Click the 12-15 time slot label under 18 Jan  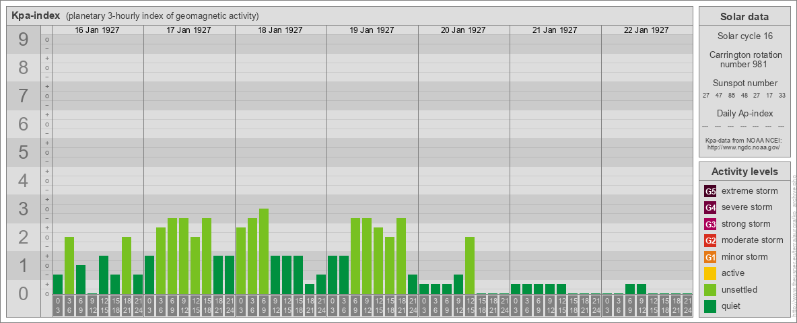(x=286, y=306)
